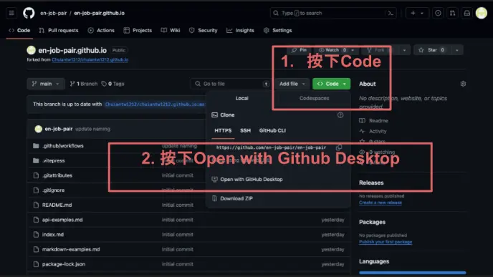Image resolution: width=493 pixels, height=277 pixels.
Task: Switch to the Pull requests tab
Action: [59, 31]
